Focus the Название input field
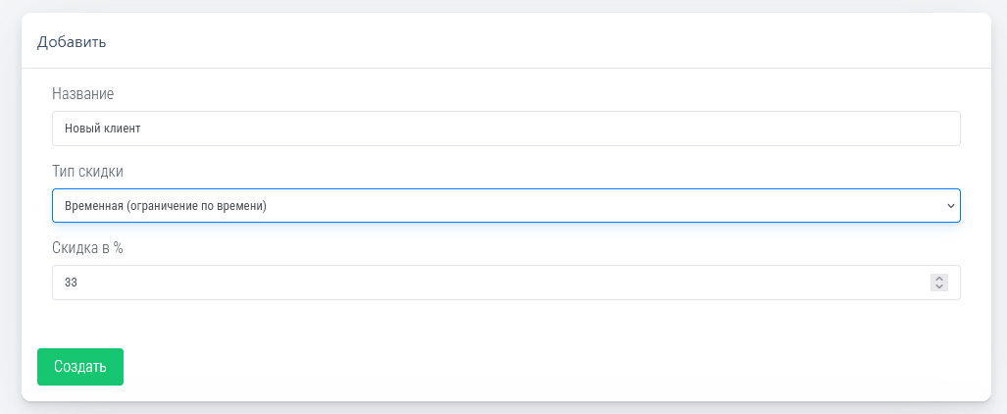1007x414 pixels. coord(506,129)
